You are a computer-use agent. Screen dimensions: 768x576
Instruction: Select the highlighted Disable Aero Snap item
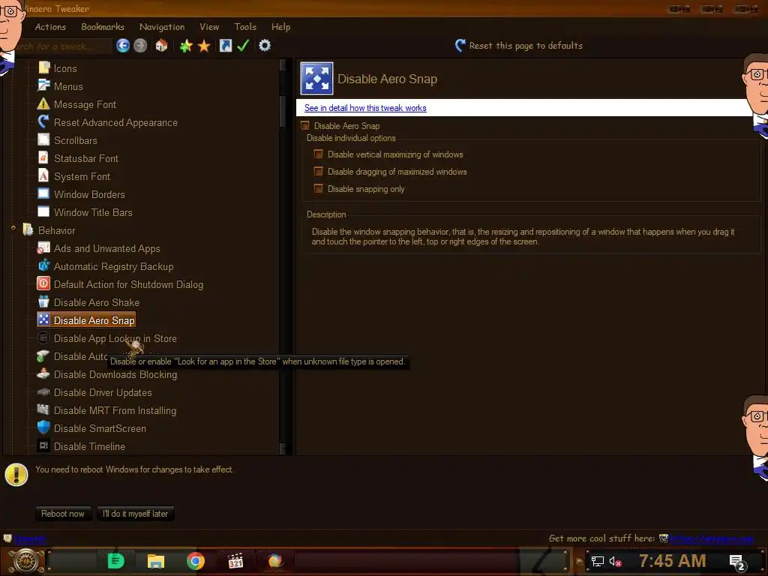pyautogui.click(x=86, y=319)
